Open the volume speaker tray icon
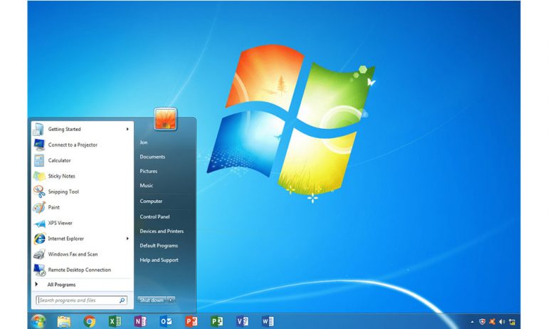This screenshot has width=548, height=329. click(502, 322)
